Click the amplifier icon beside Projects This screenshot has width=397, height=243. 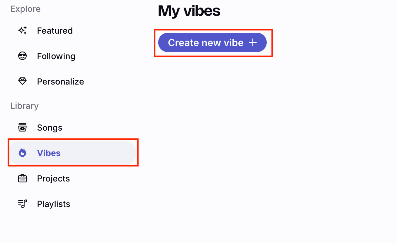pos(22,178)
